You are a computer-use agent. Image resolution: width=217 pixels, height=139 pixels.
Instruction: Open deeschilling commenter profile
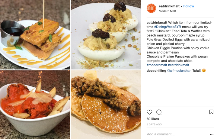pos(156,71)
